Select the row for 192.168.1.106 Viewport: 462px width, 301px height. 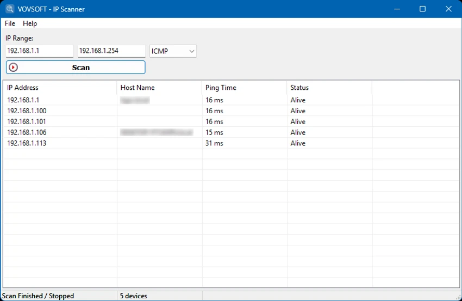(x=232, y=132)
